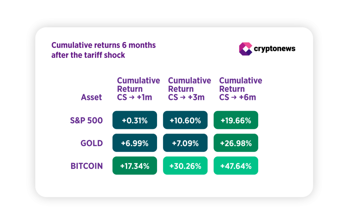Image resolution: width=348 pixels, height=224 pixels.
Task: Select the Cumulative Return CS → +3m header
Action: coord(189,89)
